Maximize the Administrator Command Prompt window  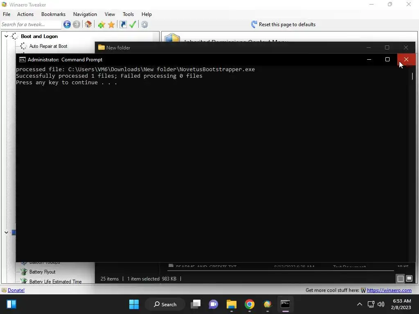pyautogui.click(x=387, y=60)
